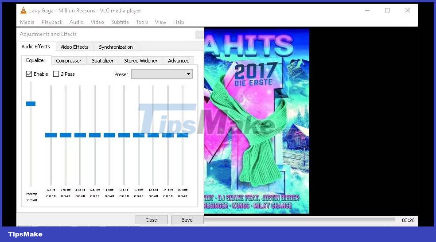This screenshot has height=242, width=436.
Task: Tick the 2 Pass checkbox
Action: (x=56, y=74)
